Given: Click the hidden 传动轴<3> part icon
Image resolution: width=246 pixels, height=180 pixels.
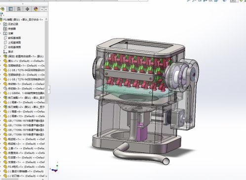Looking at the screenshot, I should [x=5, y=89].
